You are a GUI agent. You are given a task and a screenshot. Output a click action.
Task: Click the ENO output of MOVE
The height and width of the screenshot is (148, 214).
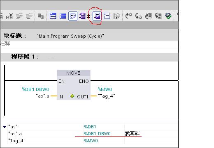(84, 81)
